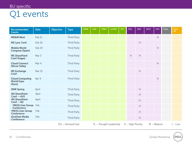The width and height of the screenshot is (192, 144).
Task: Click Third Party type for MD&M West
Action: 74,37
